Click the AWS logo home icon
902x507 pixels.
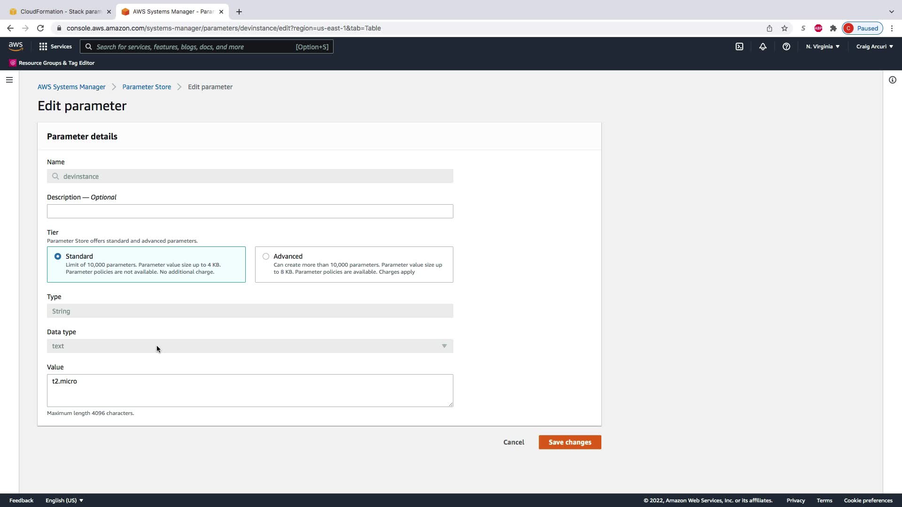point(16,46)
